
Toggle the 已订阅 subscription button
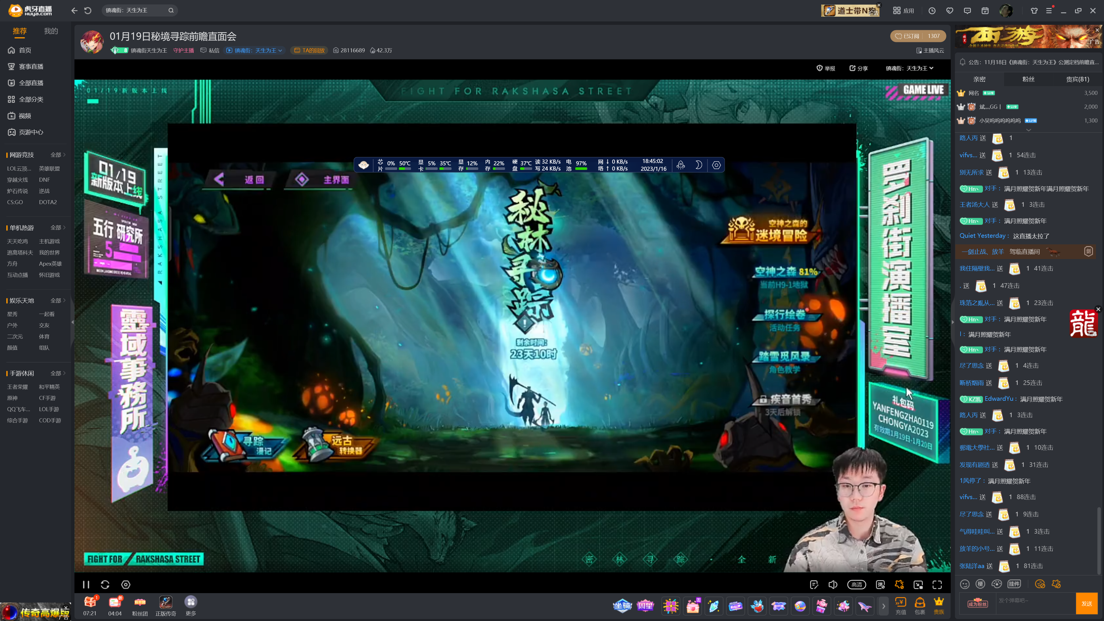[918, 36]
